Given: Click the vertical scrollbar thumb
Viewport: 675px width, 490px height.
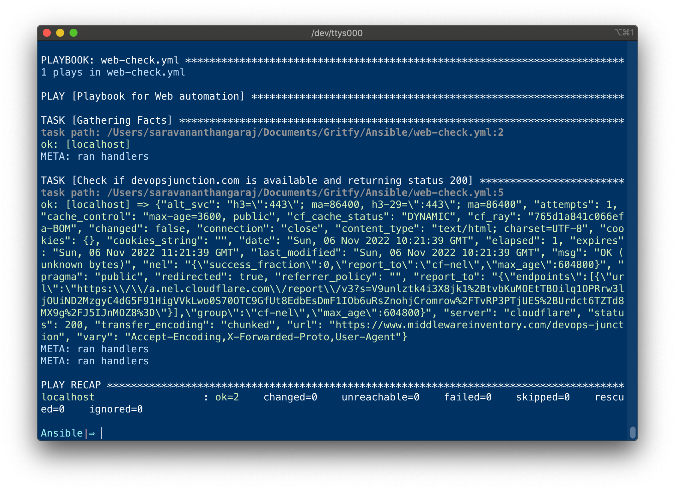Looking at the screenshot, I should pos(633,432).
